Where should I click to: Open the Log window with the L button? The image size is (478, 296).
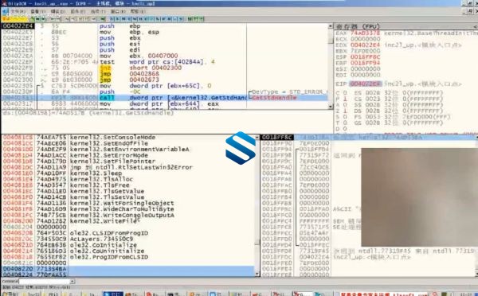[112, 19]
